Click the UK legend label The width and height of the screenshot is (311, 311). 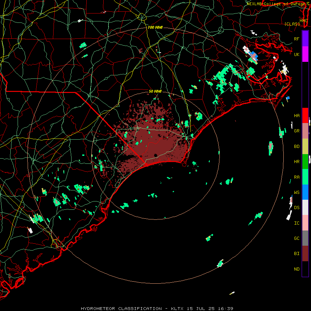point(296,54)
